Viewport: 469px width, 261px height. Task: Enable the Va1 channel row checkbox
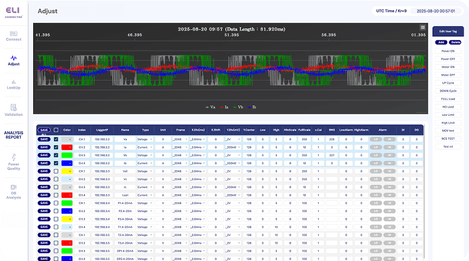point(55,171)
